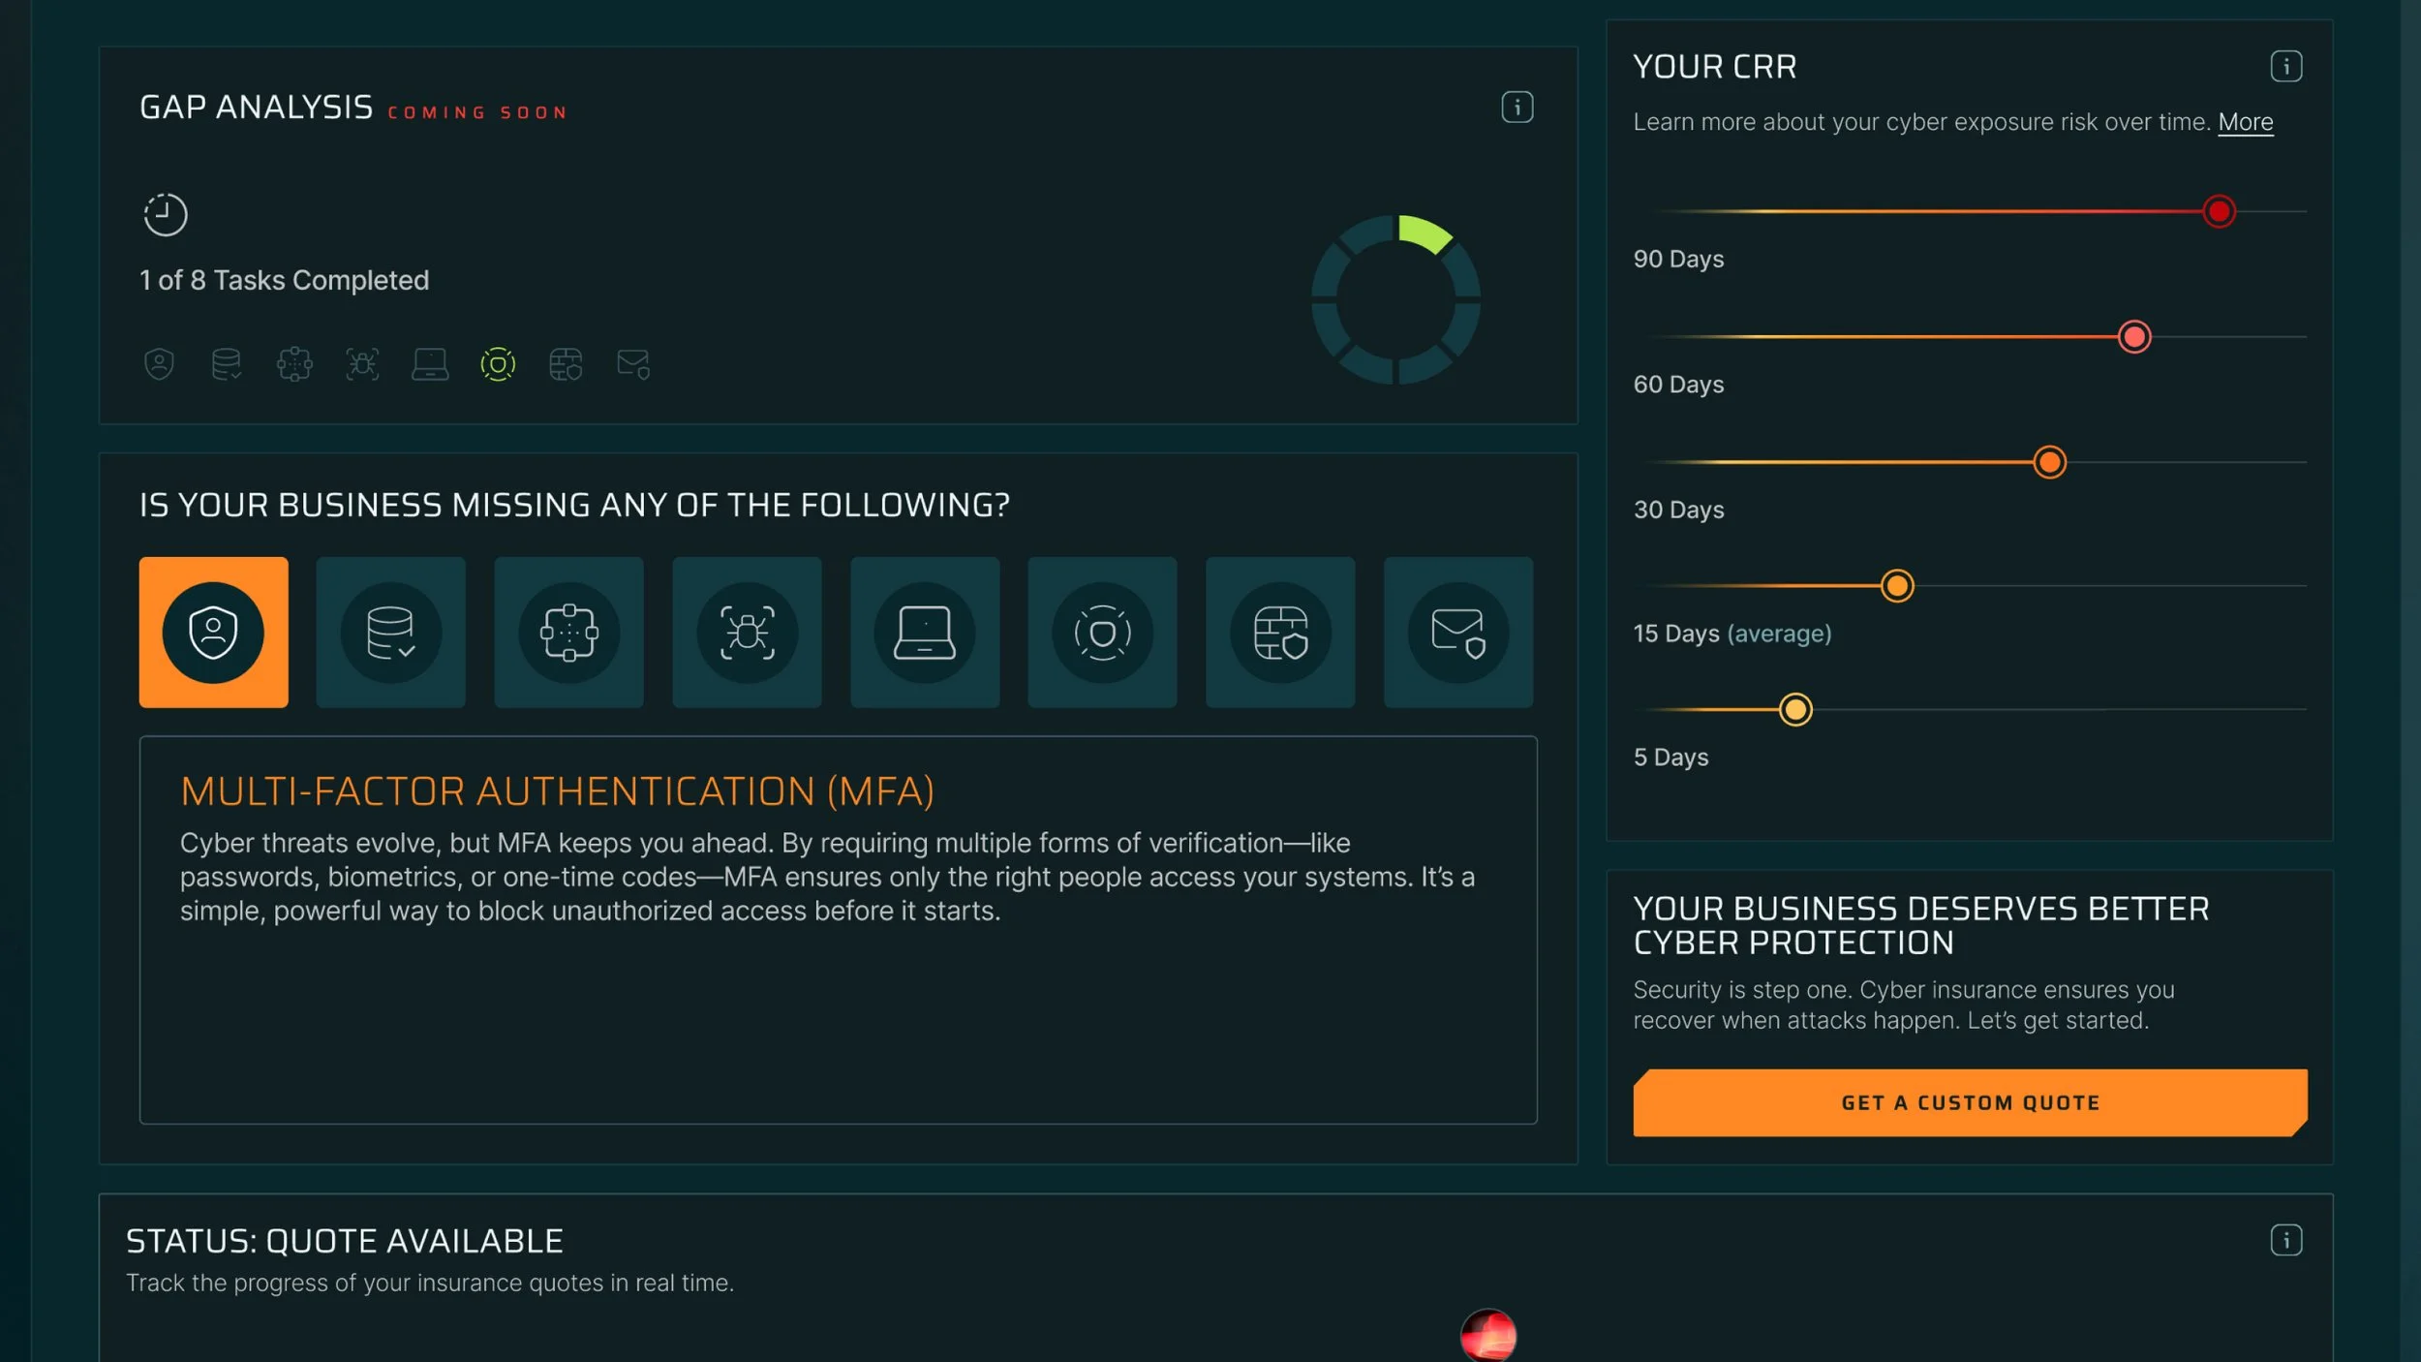Click the green completed task icon
This screenshot has height=1362, width=2421.
[498, 364]
